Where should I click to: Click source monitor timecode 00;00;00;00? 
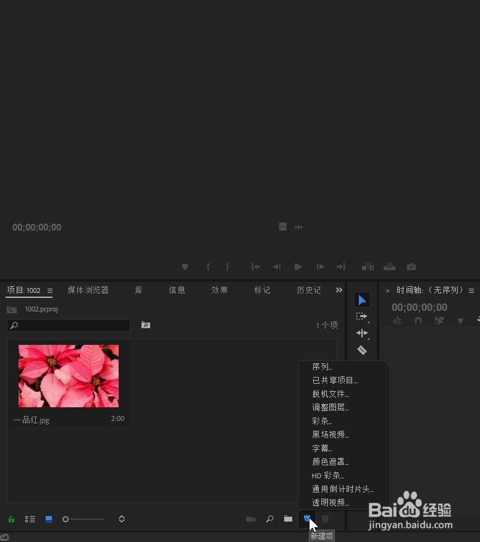click(37, 227)
